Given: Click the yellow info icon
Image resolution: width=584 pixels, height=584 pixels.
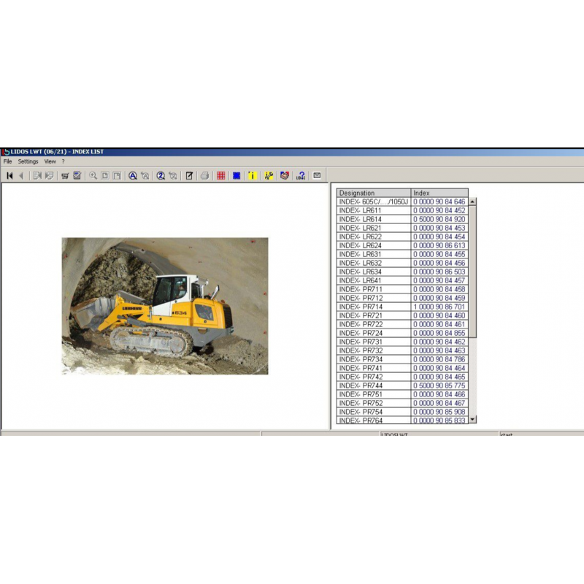Looking at the screenshot, I should tap(252, 174).
